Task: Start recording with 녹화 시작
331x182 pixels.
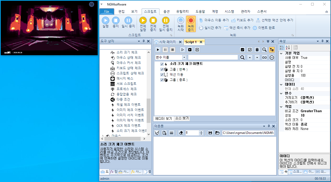Action: point(181,24)
